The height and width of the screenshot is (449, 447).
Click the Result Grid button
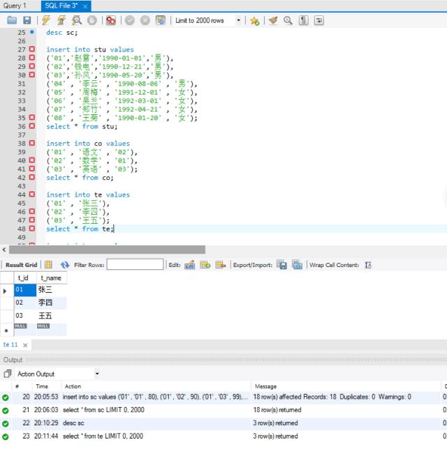[21, 265]
